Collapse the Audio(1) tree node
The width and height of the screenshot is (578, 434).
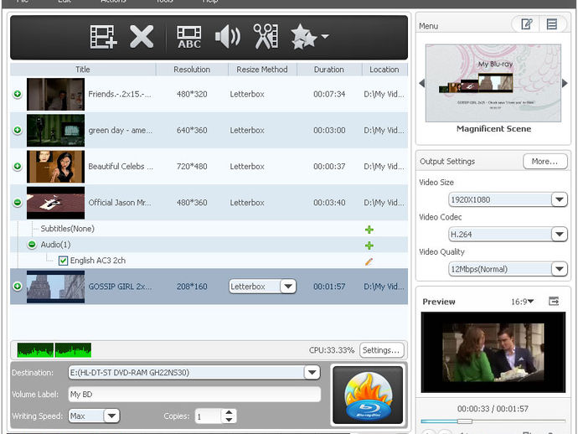click(32, 245)
